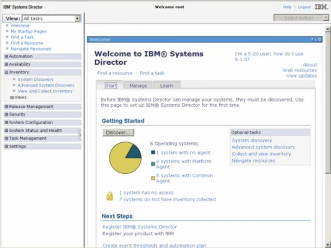Click Collect and view inventory optional task
Screen dimensions: 331x248
[261, 154]
